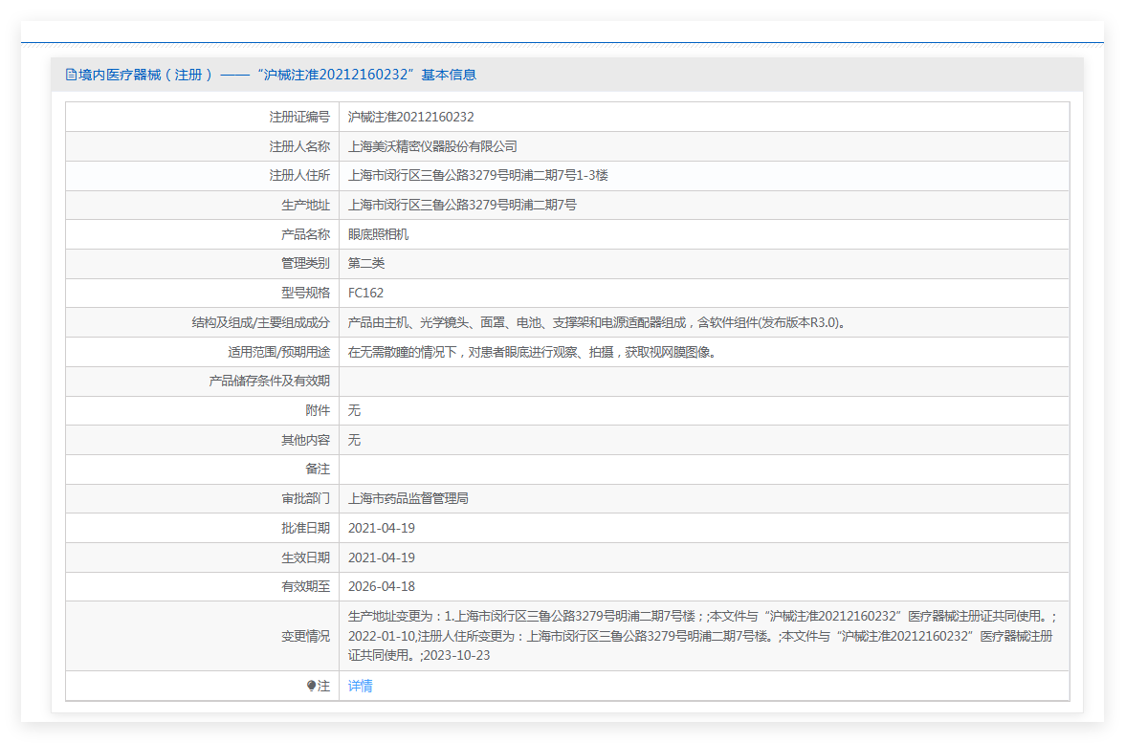The image size is (1125, 743).
Task: Click the registrant name 上海美沃精密仪器股份有限公司
Action: tap(432, 146)
